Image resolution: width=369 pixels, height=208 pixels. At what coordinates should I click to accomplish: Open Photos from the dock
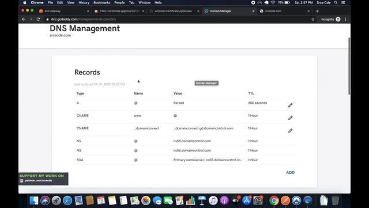tap(146, 200)
